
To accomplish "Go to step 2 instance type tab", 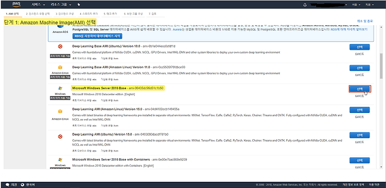I will [x=38, y=14].
